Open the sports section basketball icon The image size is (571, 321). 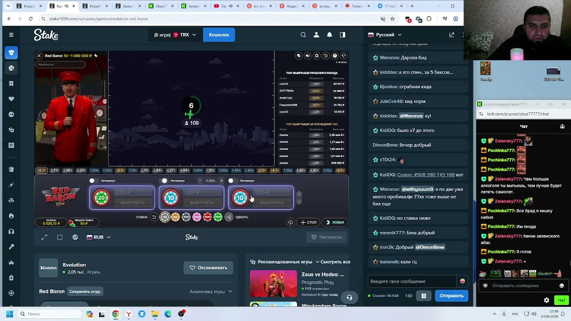tap(11, 68)
